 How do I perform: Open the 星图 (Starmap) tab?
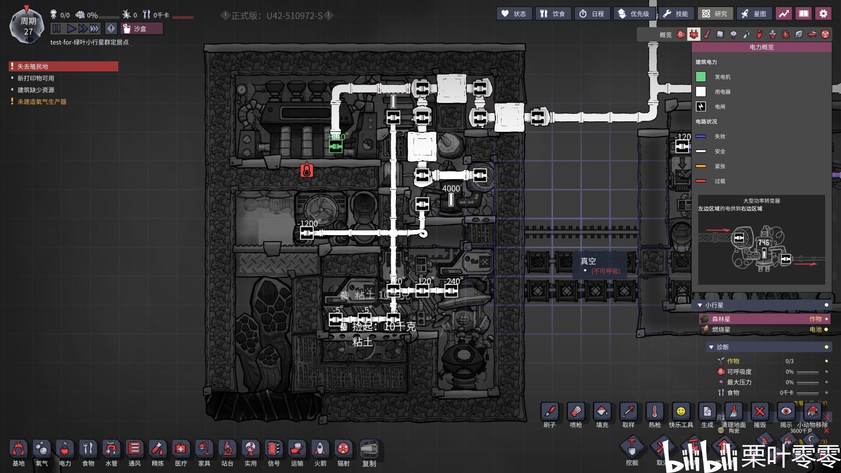tap(754, 14)
